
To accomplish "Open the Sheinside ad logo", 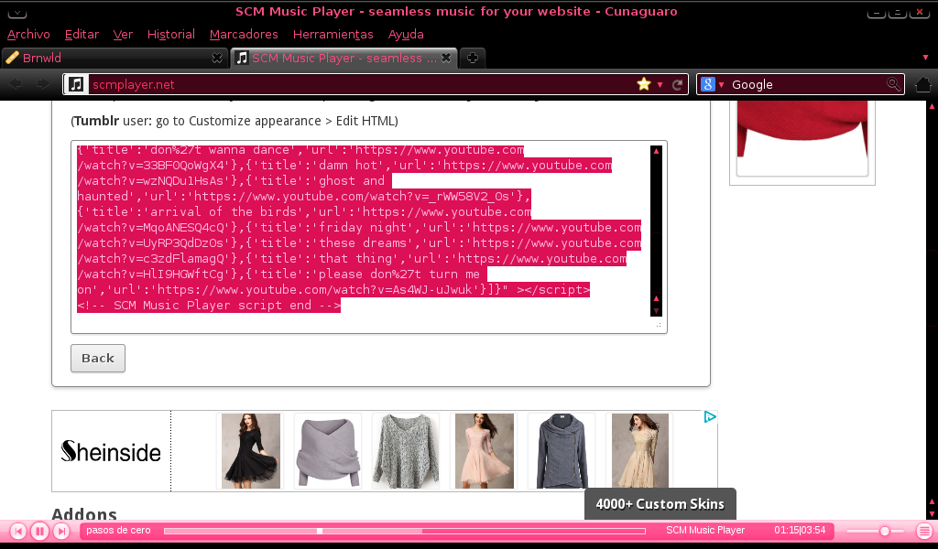I will [111, 451].
